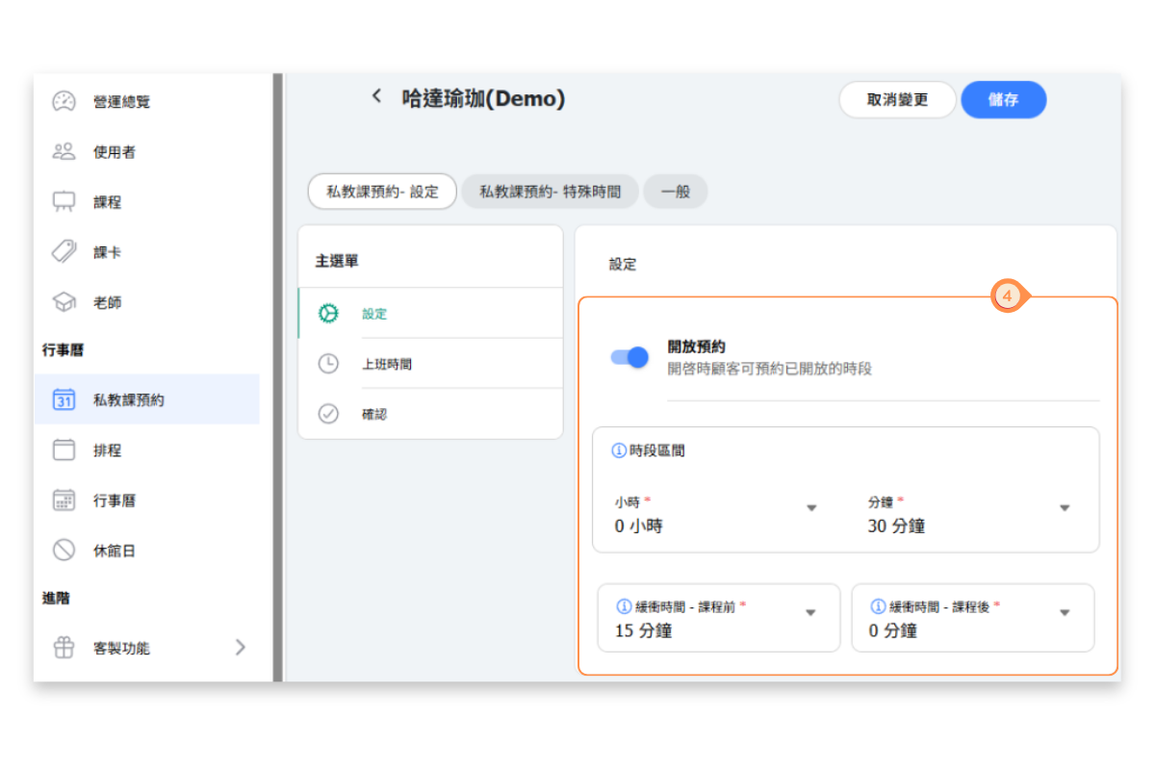
Task: Switch to the 一般 tab
Action: (x=675, y=192)
